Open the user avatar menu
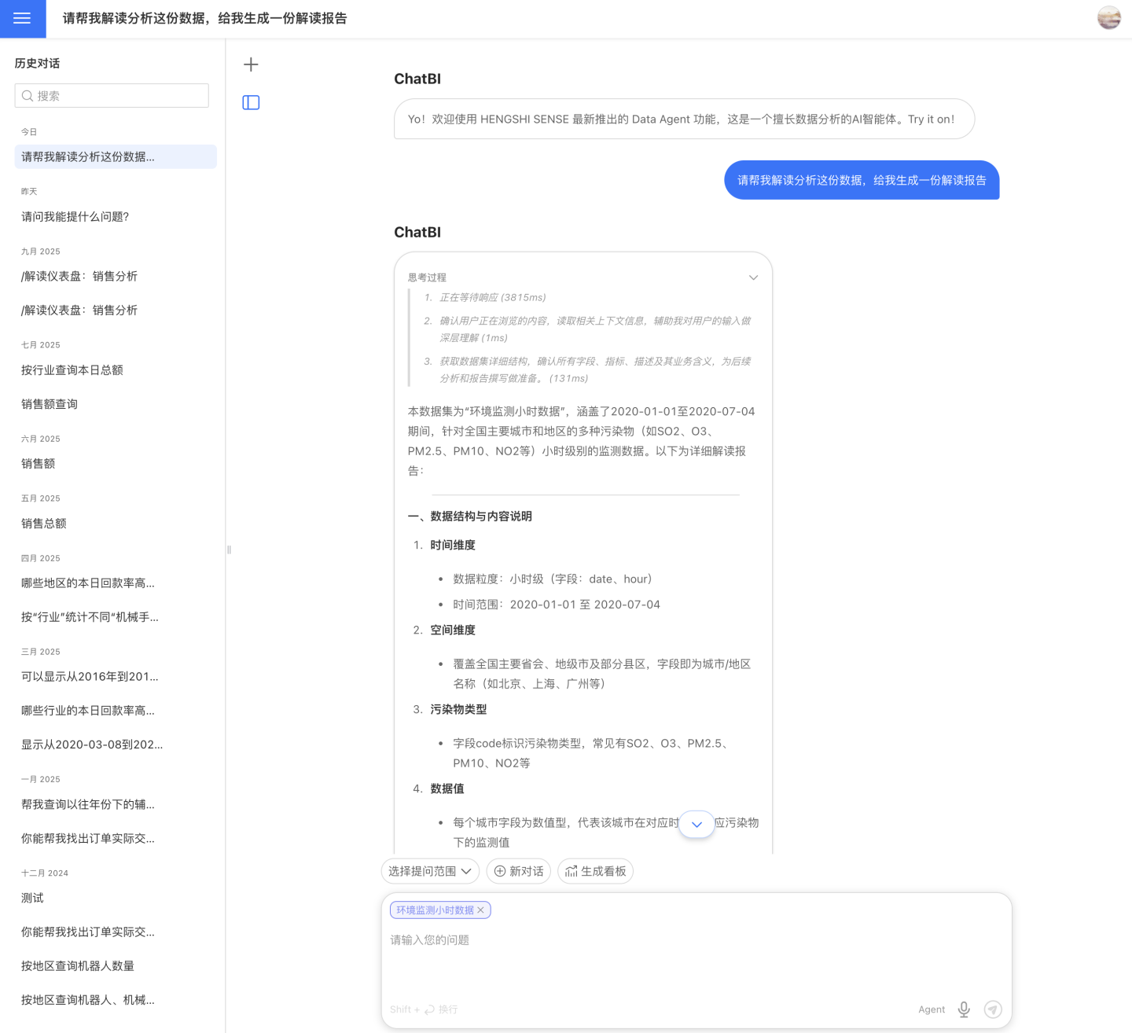Screen dimensions: 1132x1033 point(1109,18)
